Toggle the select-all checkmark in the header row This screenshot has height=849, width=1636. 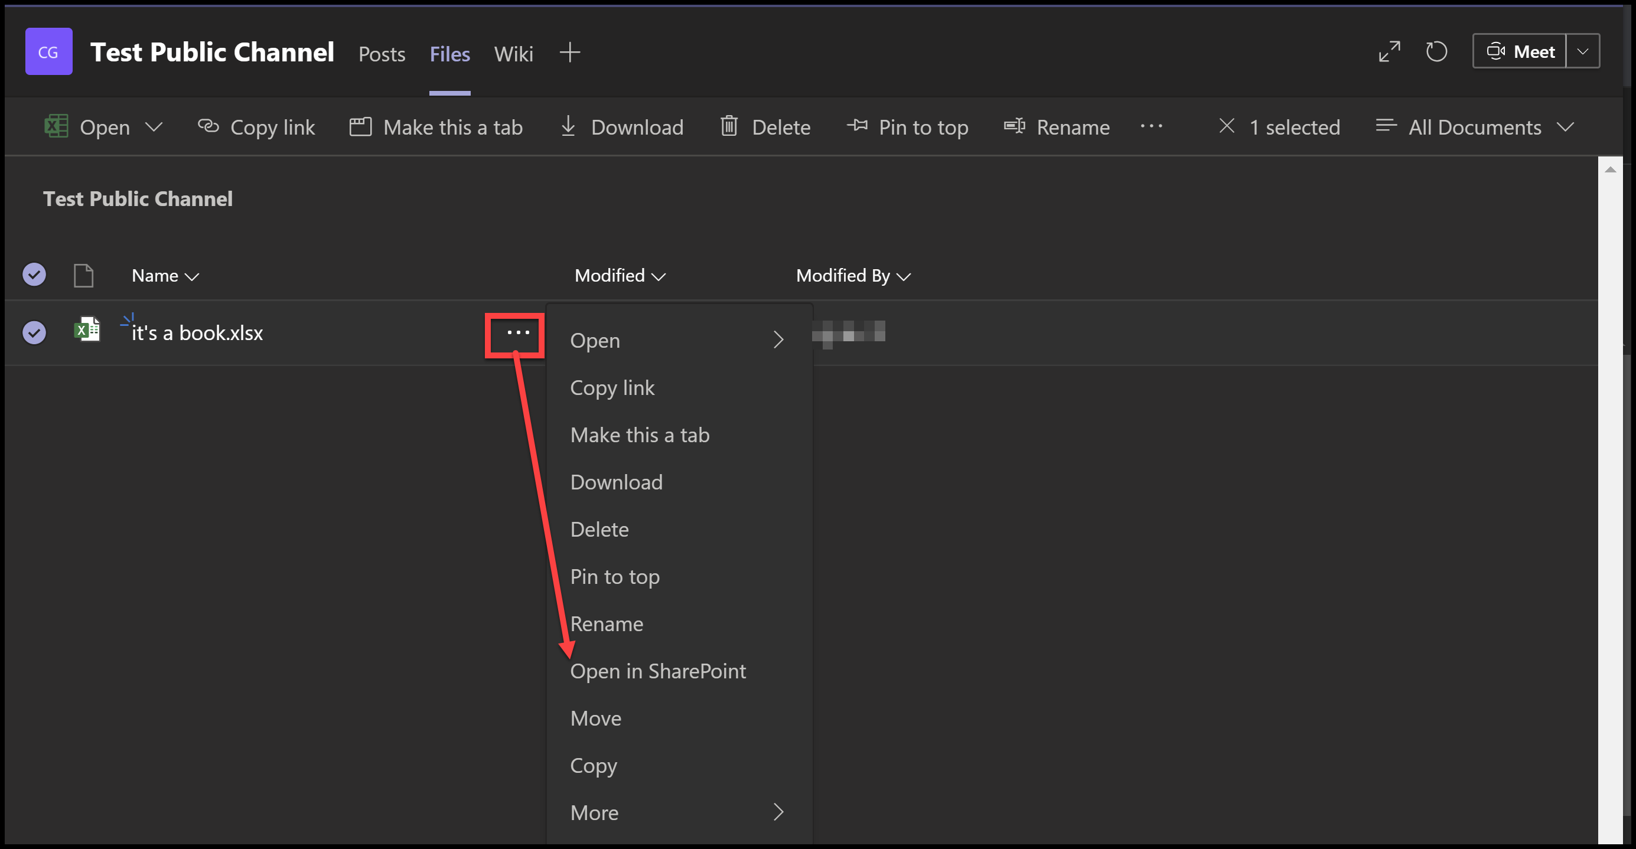[34, 275]
